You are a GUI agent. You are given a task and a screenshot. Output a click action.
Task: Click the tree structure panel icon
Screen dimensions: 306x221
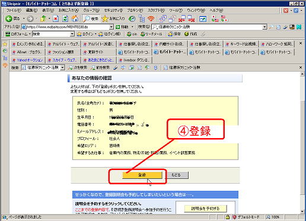tap(142, 19)
